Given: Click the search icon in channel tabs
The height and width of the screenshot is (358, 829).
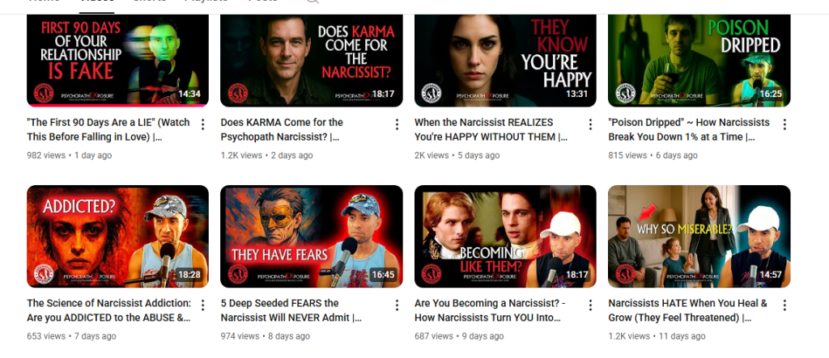Looking at the screenshot, I should click(312, 2).
